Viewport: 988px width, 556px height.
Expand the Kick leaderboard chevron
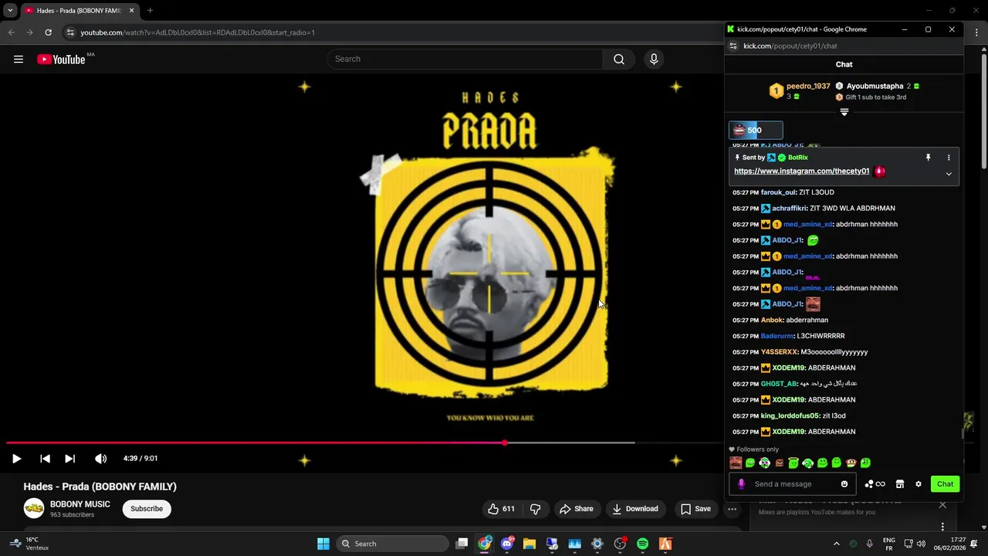point(844,112)
